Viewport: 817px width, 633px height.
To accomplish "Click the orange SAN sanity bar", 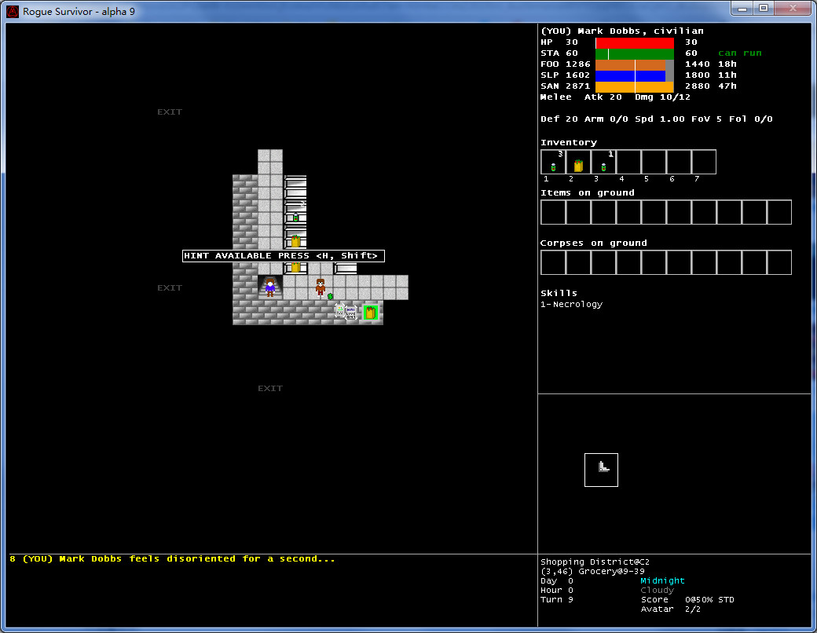I will click(635, 86).
